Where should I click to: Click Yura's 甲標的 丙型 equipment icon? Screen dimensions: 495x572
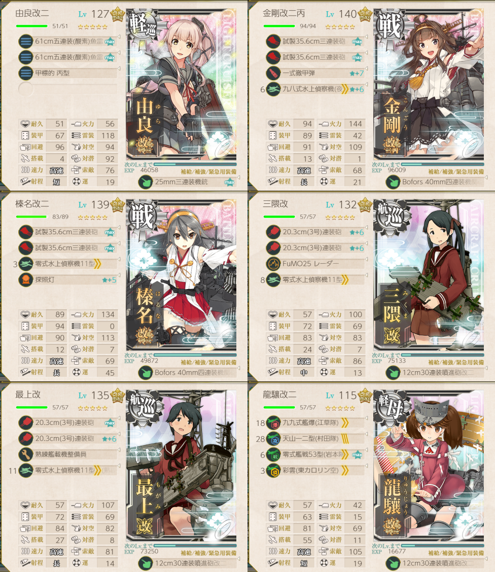pos(25,73)
